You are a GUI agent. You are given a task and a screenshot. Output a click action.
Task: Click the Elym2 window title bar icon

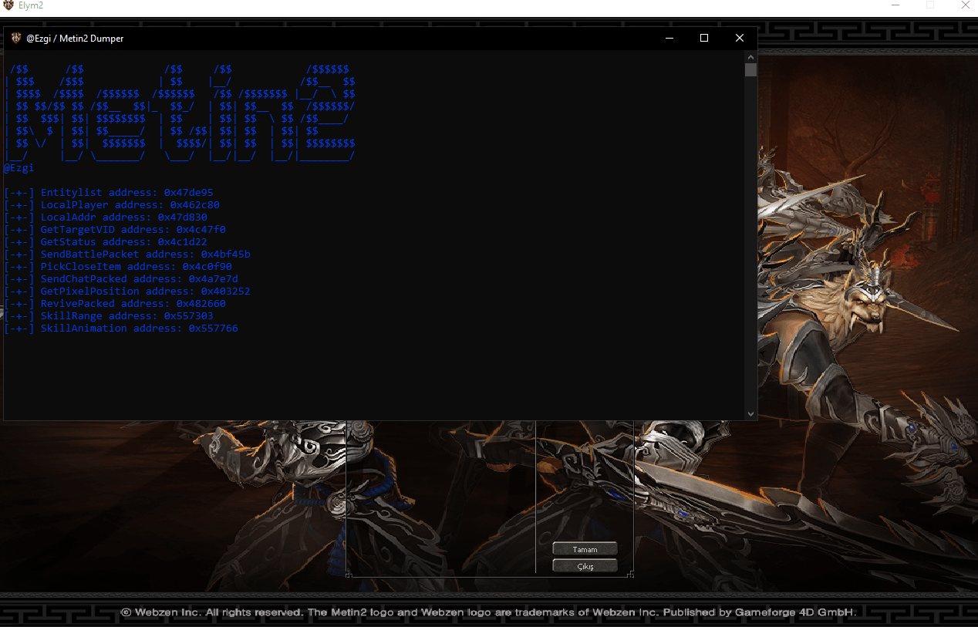tap(8, 5)
